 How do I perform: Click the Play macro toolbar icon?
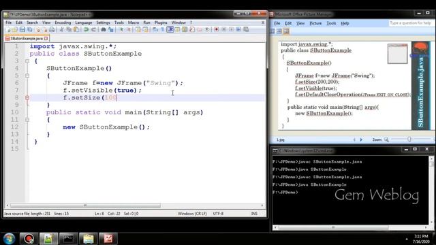point(232,29)
